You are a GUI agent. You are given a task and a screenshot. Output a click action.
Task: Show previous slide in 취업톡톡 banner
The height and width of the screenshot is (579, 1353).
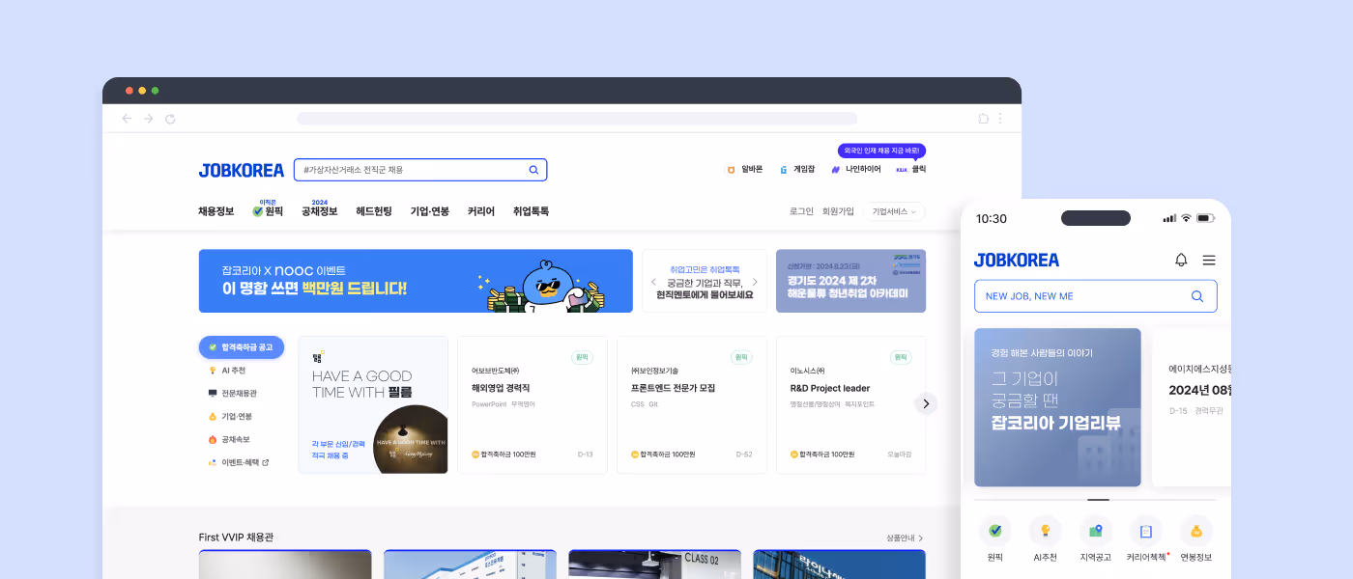pyautogui.click(x=654, y=282)
